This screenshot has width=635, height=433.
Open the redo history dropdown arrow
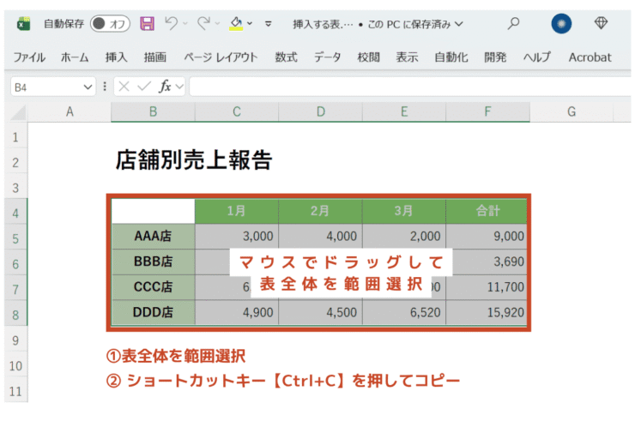coord(217,23)
